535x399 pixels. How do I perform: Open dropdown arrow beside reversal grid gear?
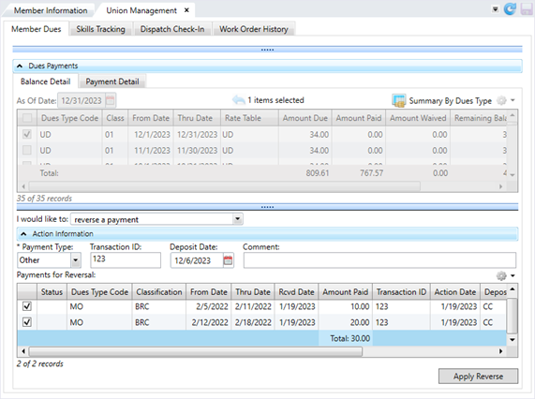513,275
